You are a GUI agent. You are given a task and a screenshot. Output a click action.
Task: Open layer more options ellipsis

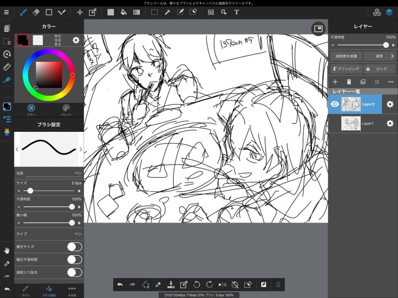(x=391, y=82)
